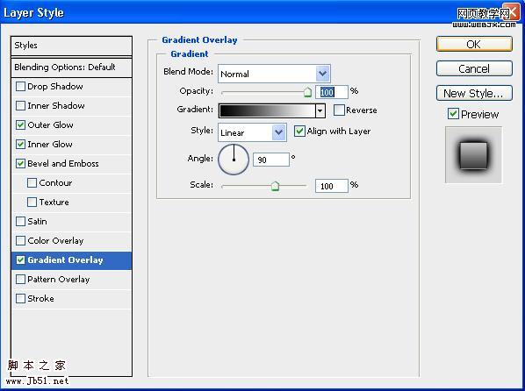Click the New Style... button

click(x=474, y=93)
